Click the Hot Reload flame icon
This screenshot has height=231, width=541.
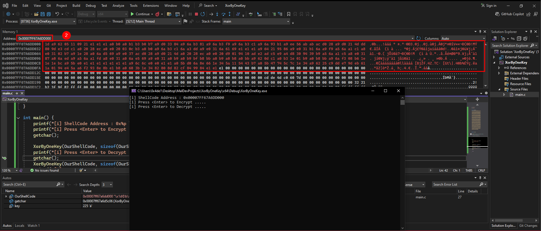pyautogui.click(x=157, y=14)
